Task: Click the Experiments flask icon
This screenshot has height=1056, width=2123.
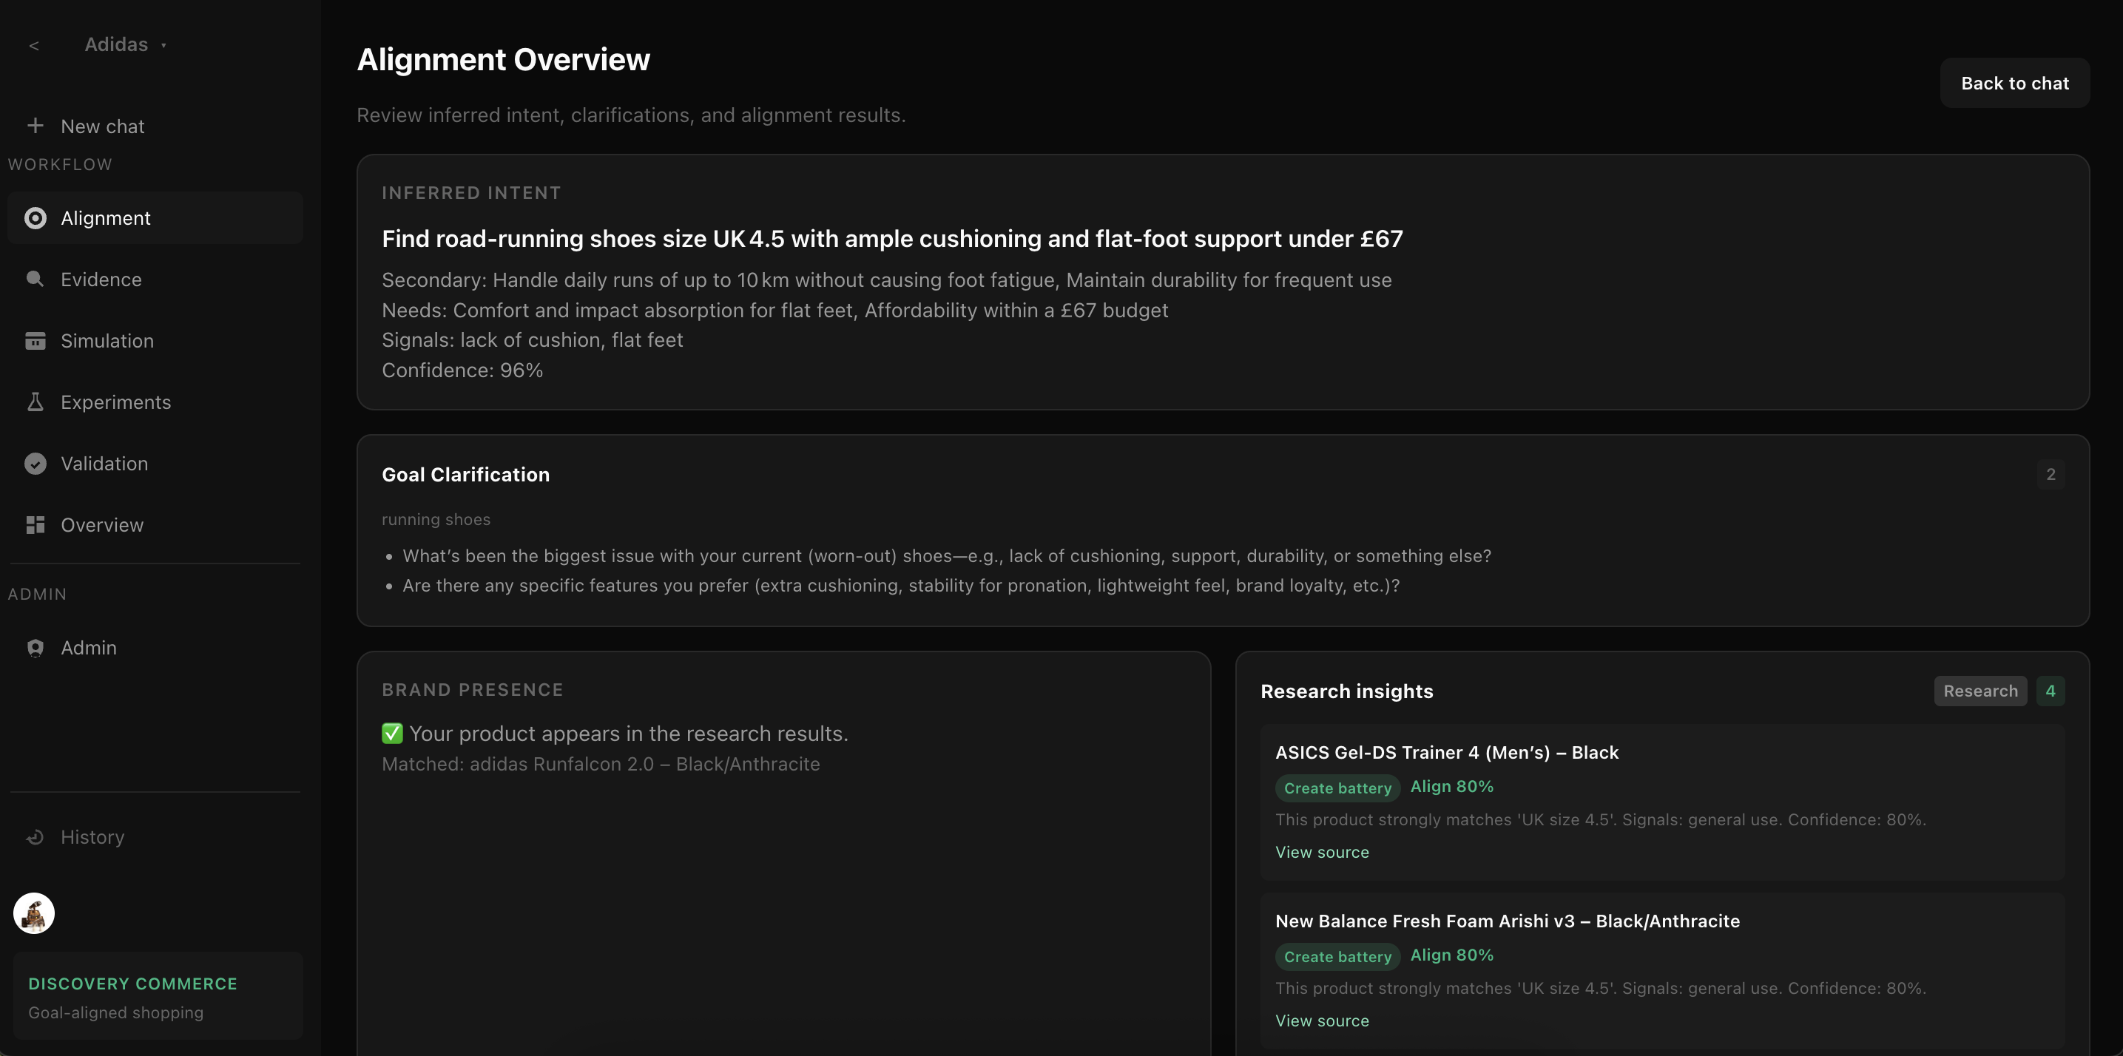Action: pos(35,402)
